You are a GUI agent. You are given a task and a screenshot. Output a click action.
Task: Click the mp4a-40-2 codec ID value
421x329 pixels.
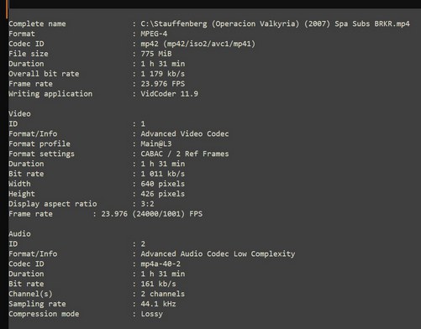[x=161, y=264]
